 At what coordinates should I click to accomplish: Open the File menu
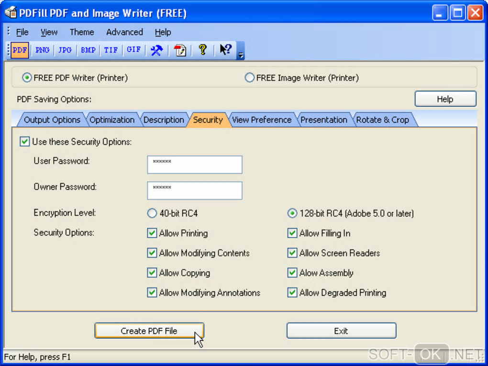pyautogui.click(x=22, y=32)
